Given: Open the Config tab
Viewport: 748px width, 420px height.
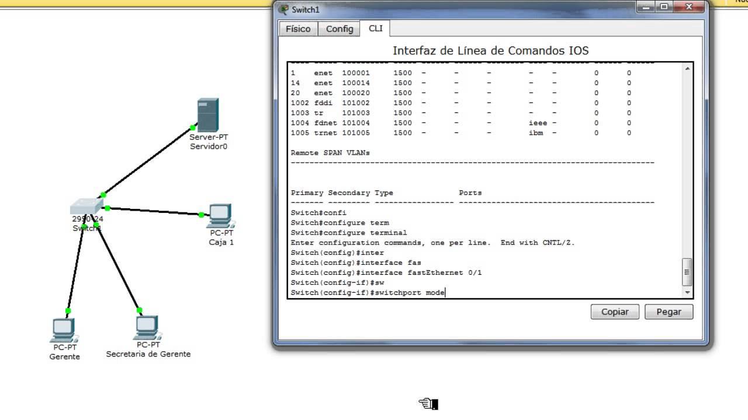Looking at the screenshot, I should 339,29.
